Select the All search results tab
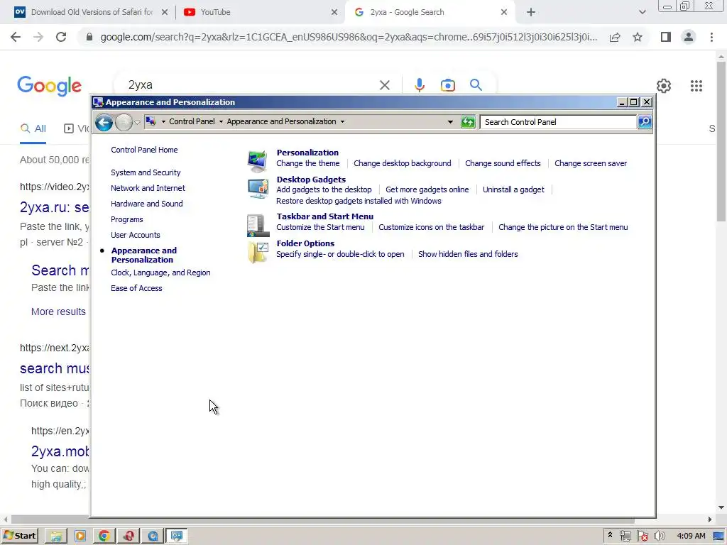 point(33,128)
